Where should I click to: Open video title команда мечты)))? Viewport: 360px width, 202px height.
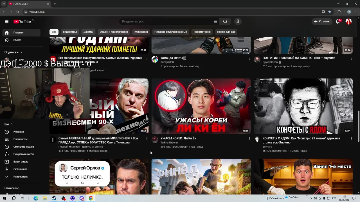tap(173, 58)
